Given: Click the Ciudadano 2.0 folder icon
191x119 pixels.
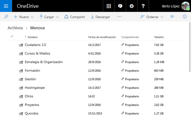Looking at the screenshot, I should [x=21, y=45].
